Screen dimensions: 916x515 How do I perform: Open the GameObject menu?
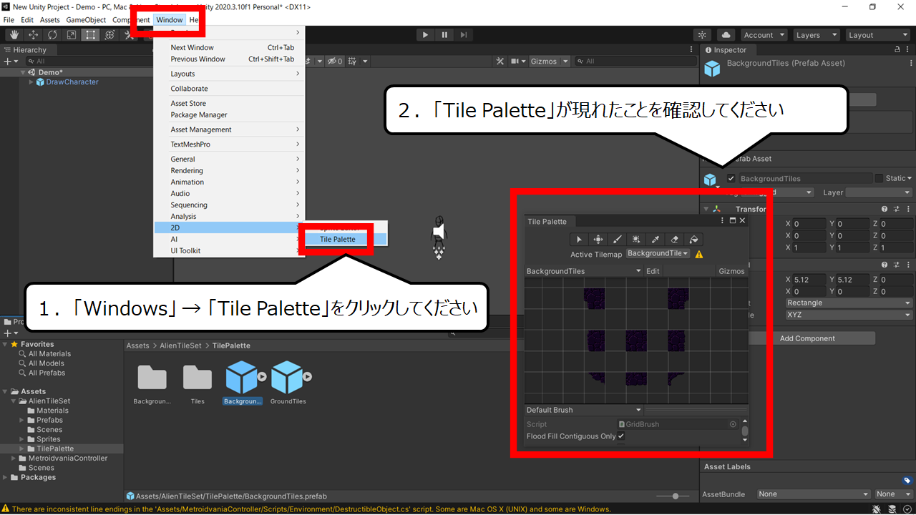click(86, 20)
